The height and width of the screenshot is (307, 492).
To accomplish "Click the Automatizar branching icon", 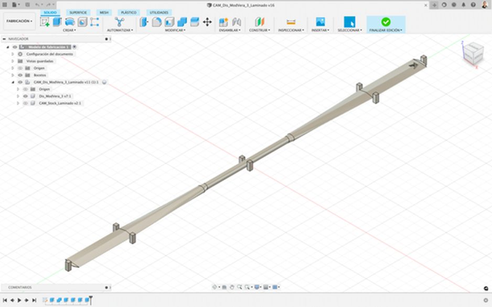I will click(x=120, y=22).
